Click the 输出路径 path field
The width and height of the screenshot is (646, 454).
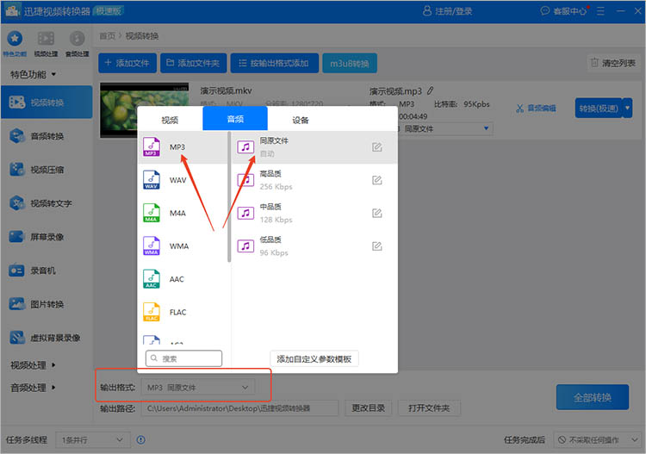[x=239, y=408]
